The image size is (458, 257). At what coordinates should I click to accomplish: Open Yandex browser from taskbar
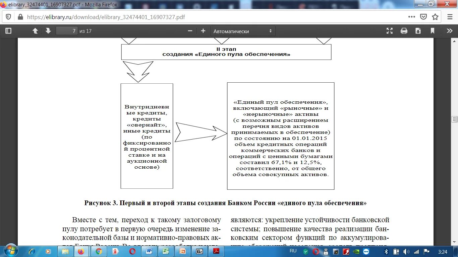[x=115, y=251]
